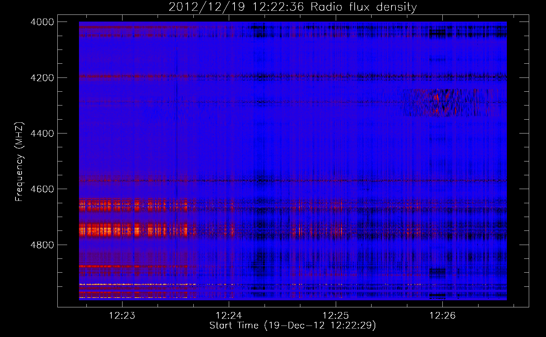The width and height of the screenshot is (546, 337).
Task: Click the plot title "Radio flux density"
Action: coord(364,7)
